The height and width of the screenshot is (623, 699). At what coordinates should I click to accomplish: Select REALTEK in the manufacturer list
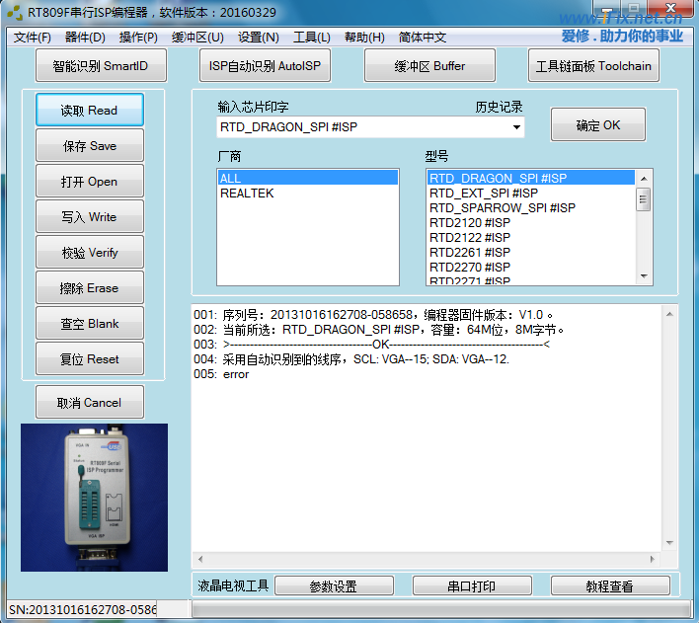pos(247,194)
